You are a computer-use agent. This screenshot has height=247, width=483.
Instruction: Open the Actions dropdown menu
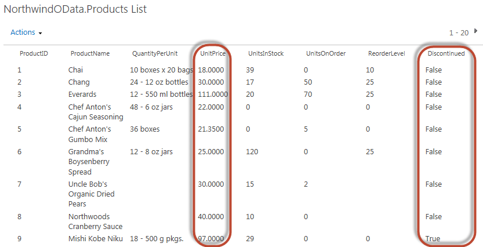pos(26,32)
